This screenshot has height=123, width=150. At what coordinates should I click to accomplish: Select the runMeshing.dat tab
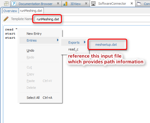pyautogui.click(x=31, y=11)
